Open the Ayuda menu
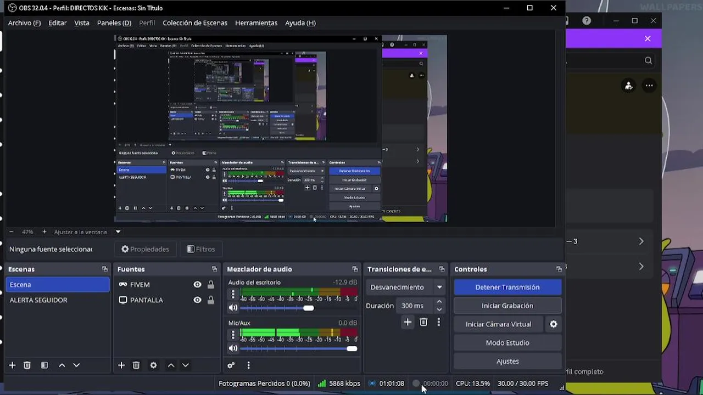 coord(300,23)
